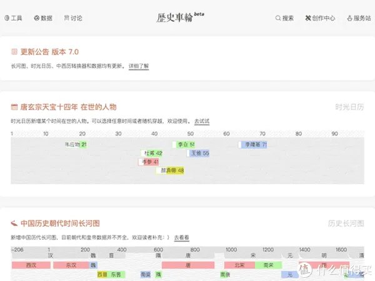Select the 韦应物 21 person bar
This screenshot has width=375, height=281.
point(76,144)
